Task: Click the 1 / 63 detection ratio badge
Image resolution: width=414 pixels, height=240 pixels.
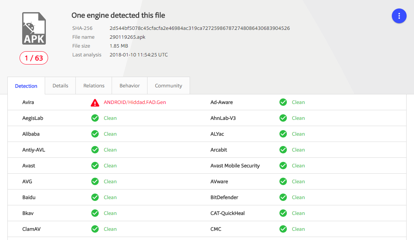Action: tap(34, 58)
